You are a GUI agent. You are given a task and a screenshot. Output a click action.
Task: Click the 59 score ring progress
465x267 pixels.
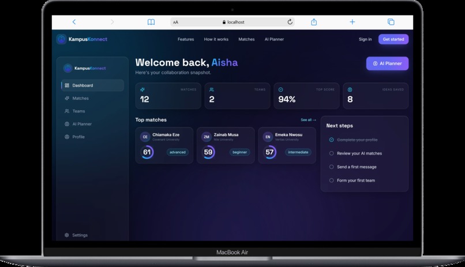pos(208,152)
